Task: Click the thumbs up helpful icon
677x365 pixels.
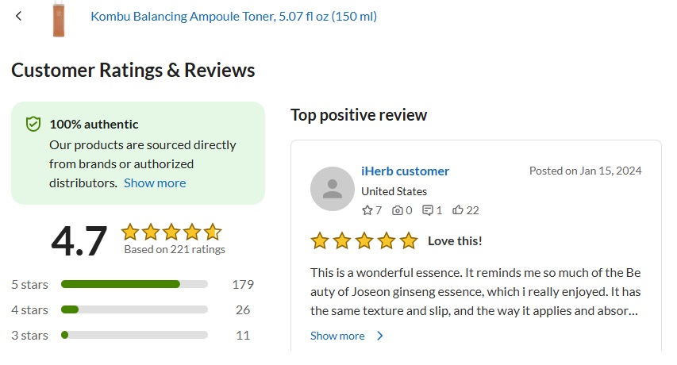Action: tap(458, 210)
